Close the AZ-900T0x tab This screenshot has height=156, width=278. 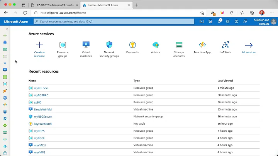[77, 5]
